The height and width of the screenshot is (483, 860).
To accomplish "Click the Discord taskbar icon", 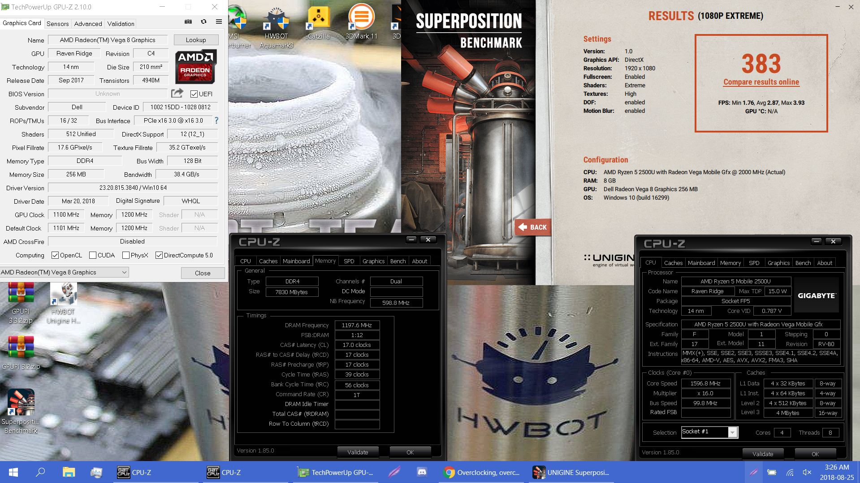I will pyautogui.click(x=422, y=472).
